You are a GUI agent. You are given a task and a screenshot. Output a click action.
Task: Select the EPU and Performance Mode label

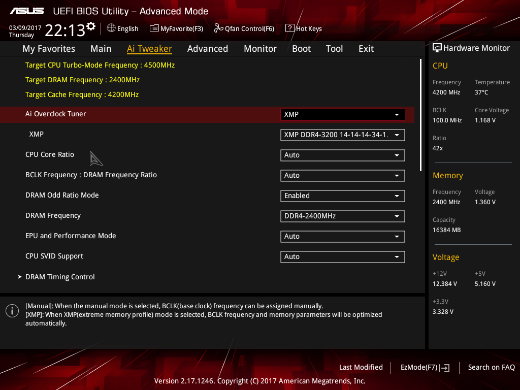pyautogui.click(x=71, y=236)
